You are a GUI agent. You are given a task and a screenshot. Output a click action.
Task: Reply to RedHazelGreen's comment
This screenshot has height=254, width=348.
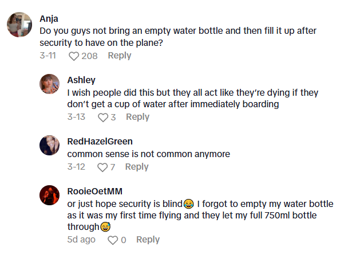tap(137, 167)
